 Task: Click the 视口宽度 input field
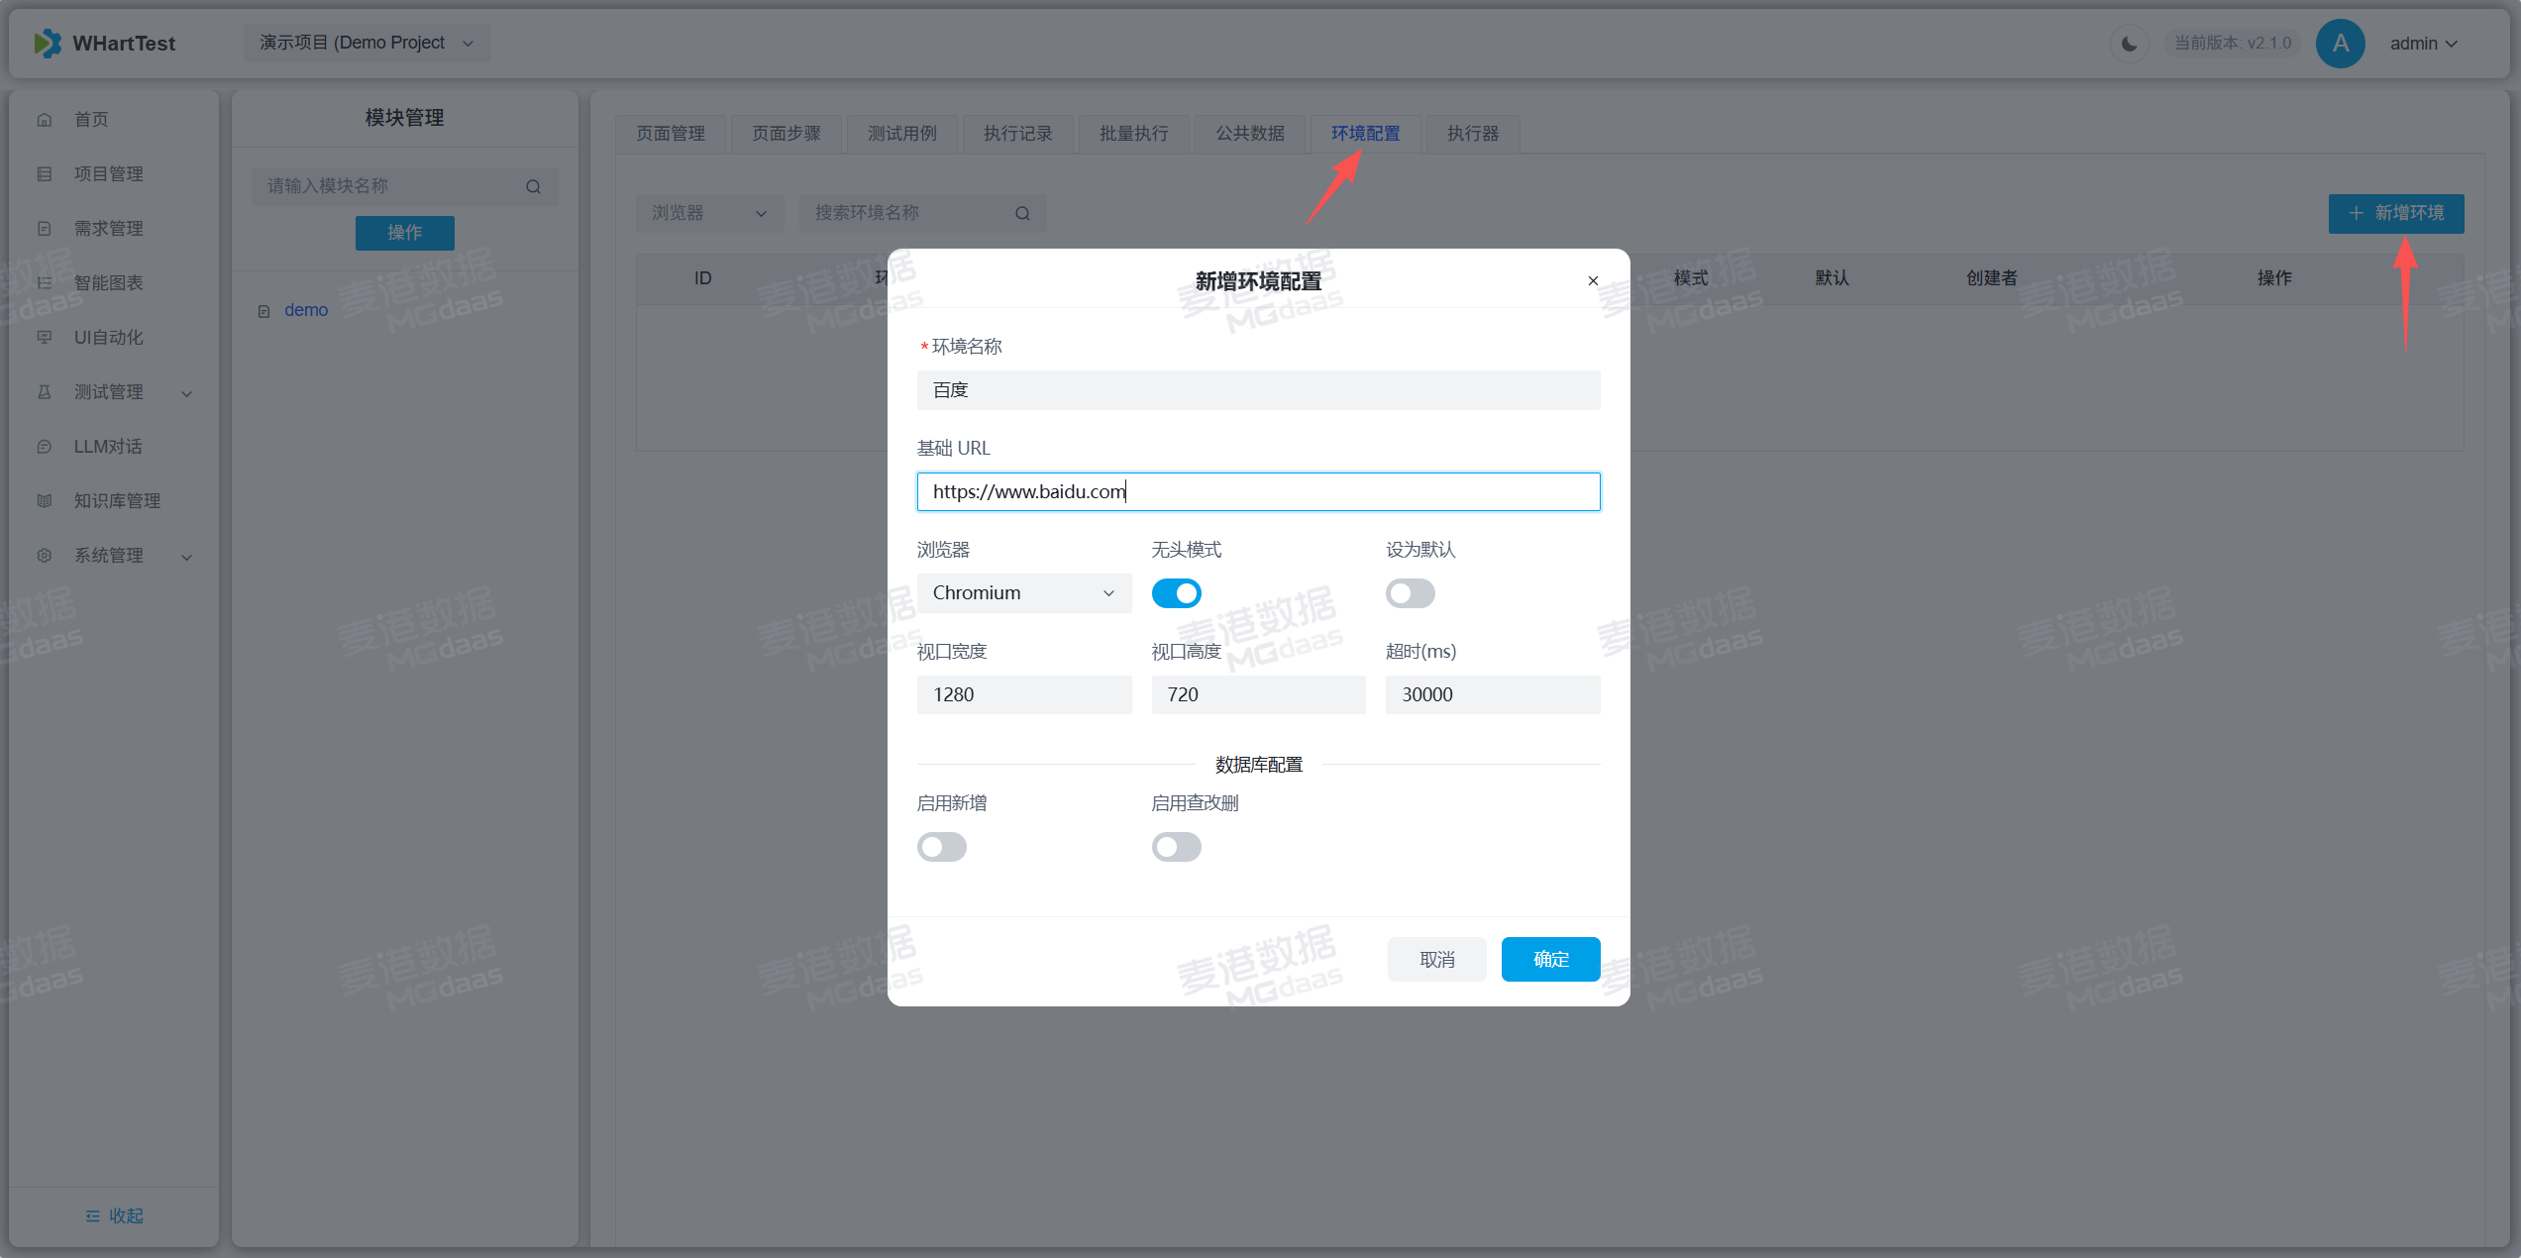click(x=1023, y=695)
